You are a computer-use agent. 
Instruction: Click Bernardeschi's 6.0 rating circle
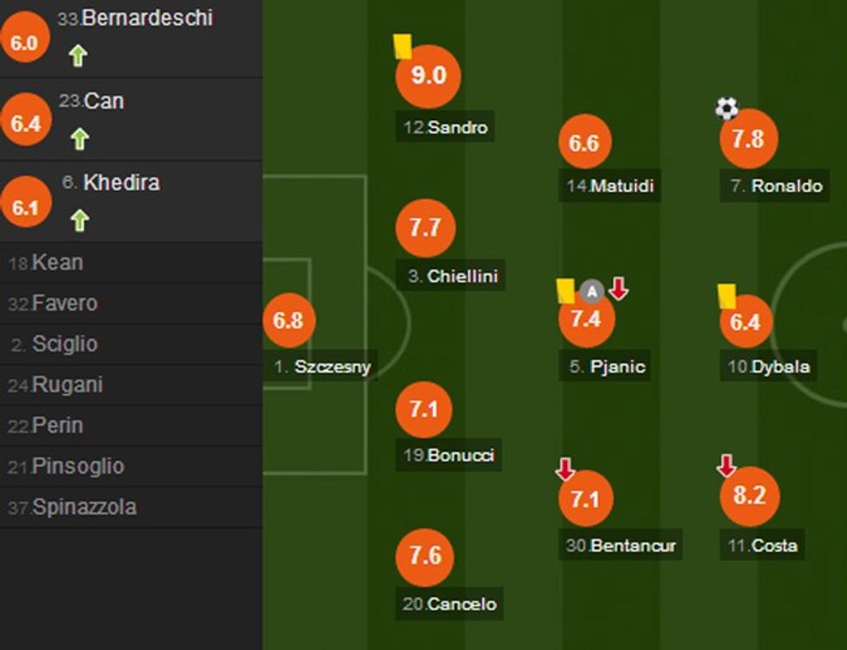coord(25,42)
